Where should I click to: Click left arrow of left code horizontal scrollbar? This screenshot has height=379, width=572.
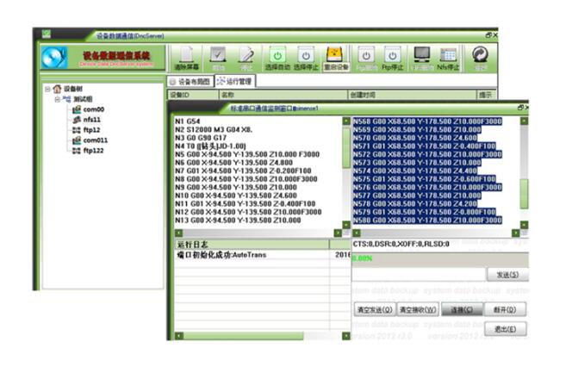click(178, 233)
